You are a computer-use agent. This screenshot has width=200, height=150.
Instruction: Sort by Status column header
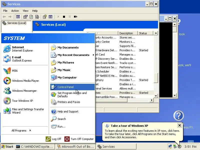[145, 33]
